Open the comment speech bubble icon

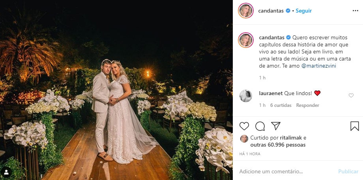260,126
